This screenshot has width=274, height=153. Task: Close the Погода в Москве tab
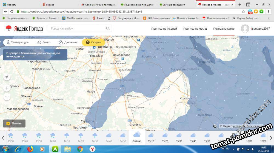[232, 5]
